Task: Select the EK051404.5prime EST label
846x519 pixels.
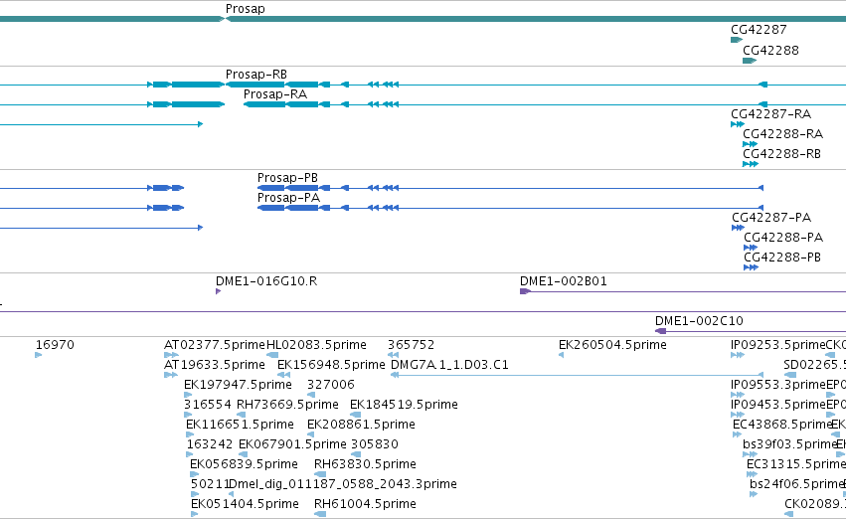Action: click(x=245, y=504)
